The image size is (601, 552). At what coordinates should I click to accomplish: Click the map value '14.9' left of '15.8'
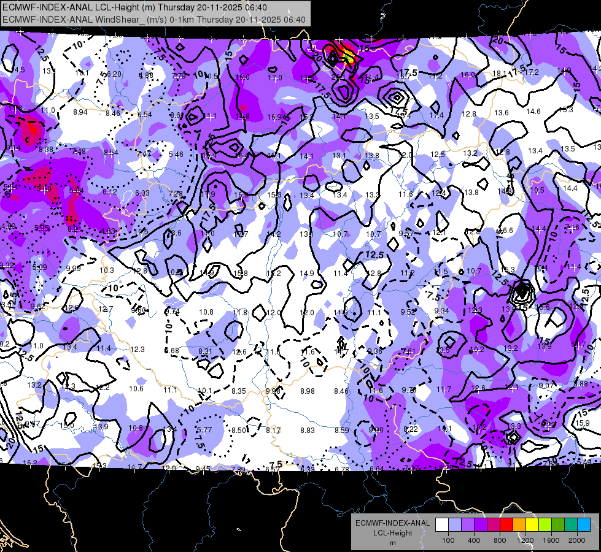207,273
